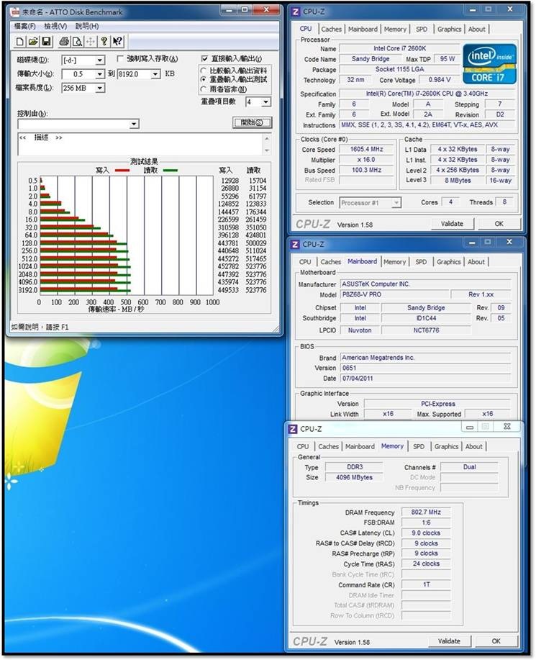536x660 pixels.
Task: Open About tab in top CPU-Z window
Action: click(477, 29)
